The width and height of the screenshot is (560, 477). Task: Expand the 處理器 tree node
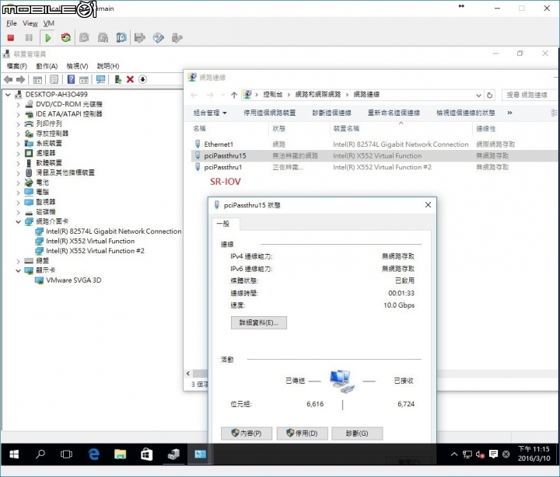pos(18,153)
